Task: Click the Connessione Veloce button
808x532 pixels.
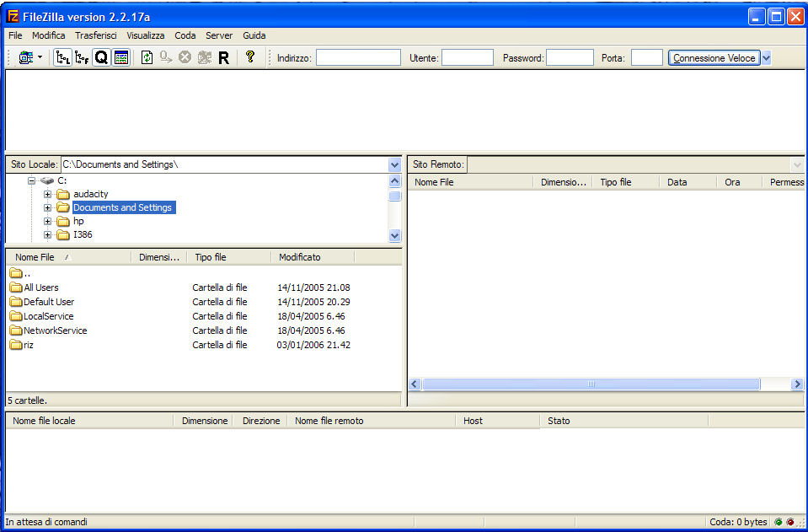Action: click(714, 57)
